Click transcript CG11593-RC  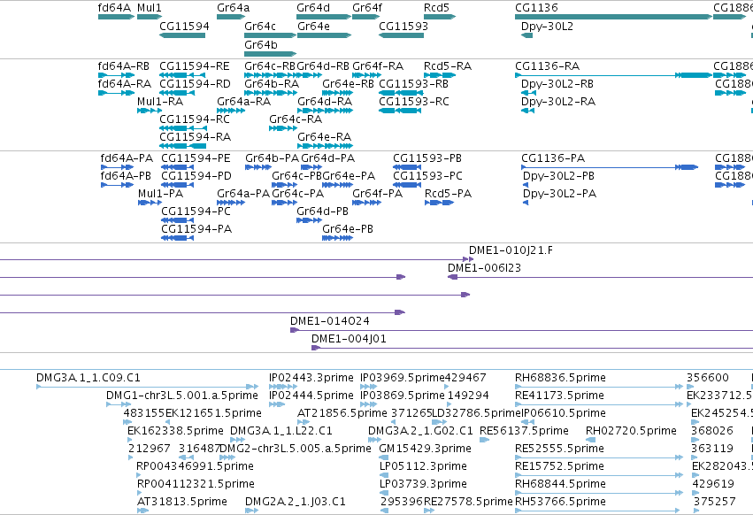pyautogui.click(x=414, y=102)
